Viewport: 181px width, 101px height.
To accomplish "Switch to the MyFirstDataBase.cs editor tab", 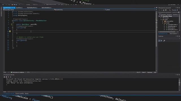I will click(x=46, y=8).
